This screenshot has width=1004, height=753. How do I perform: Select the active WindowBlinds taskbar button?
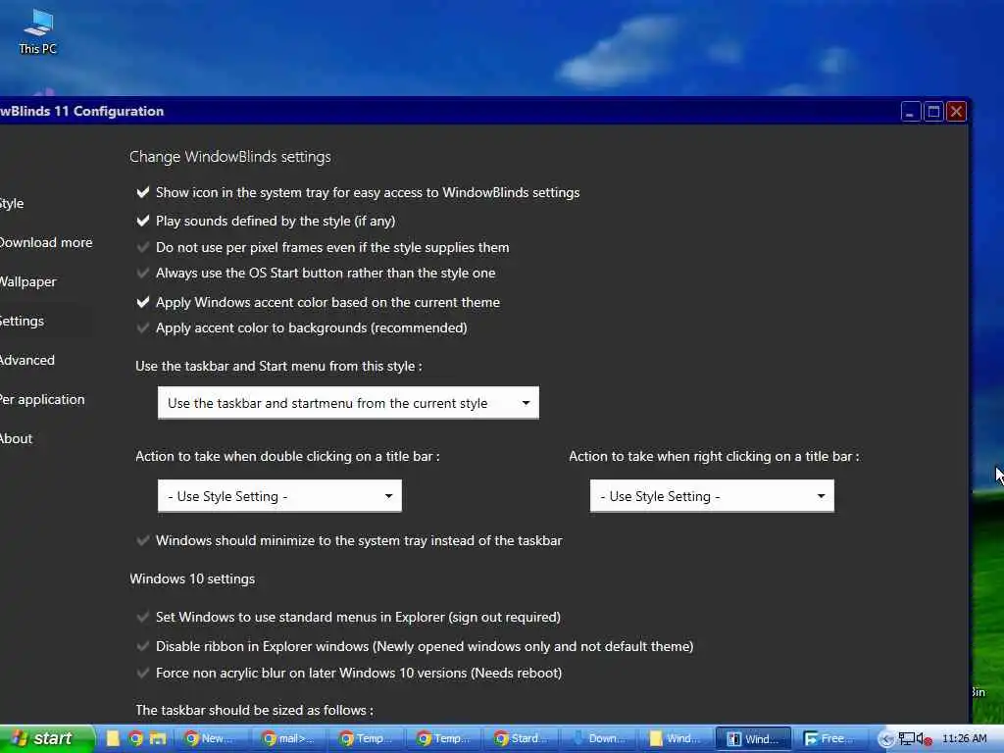pyautogui.click(x=754, y=739)
